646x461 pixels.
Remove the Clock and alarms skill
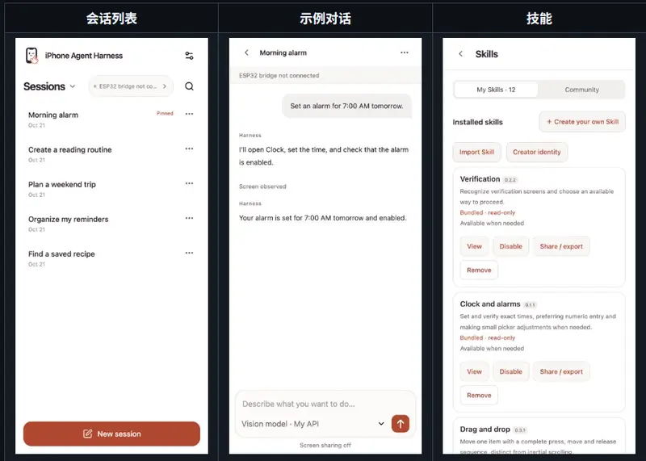coord(479,396)
